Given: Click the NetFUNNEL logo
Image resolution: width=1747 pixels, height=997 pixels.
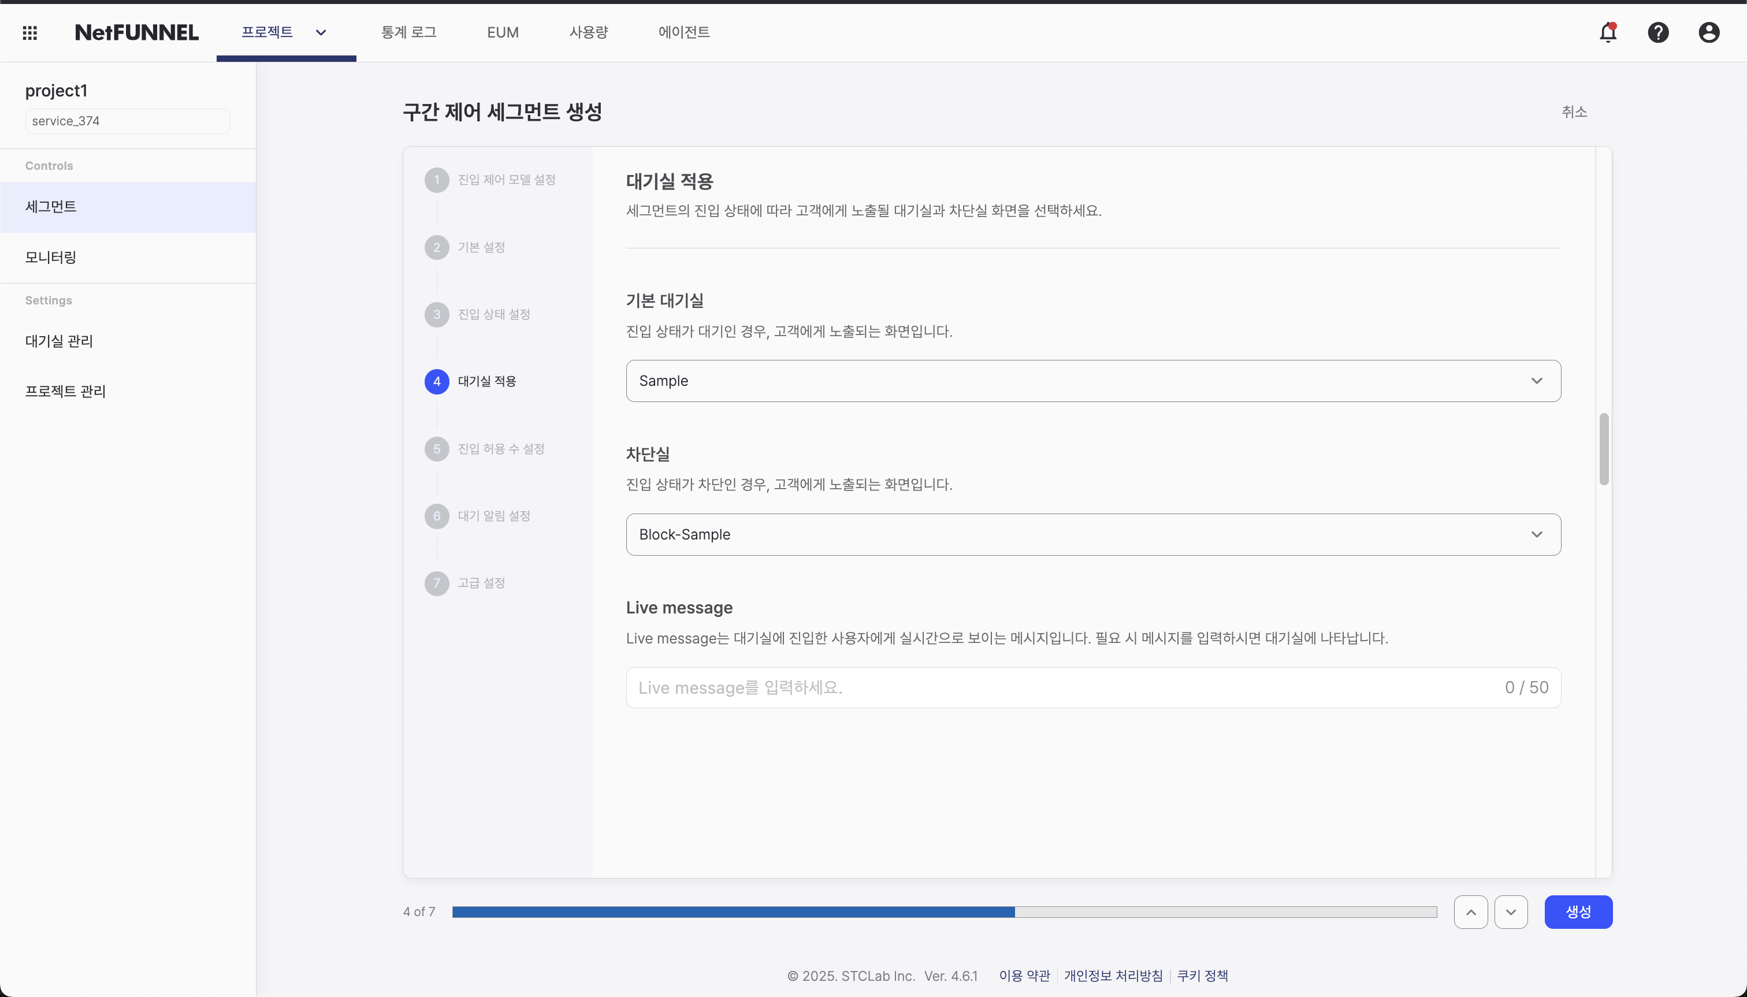Looking at the screenshot, I should (x=136, y=32).
